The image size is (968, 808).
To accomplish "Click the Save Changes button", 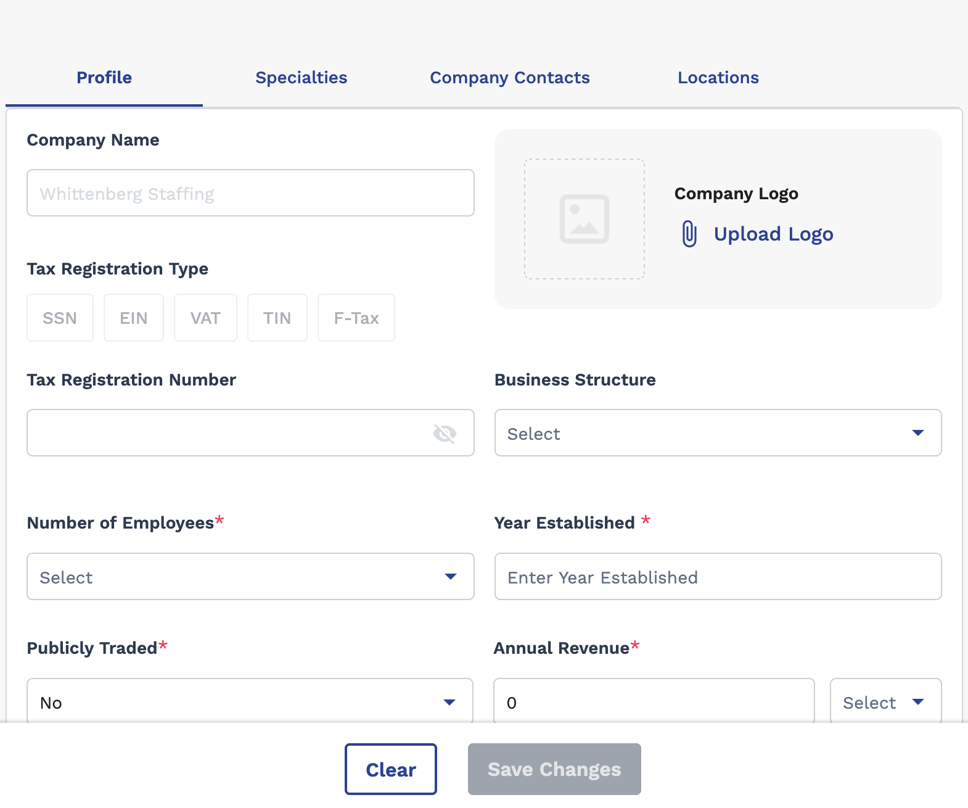I will tap(554, 769).
